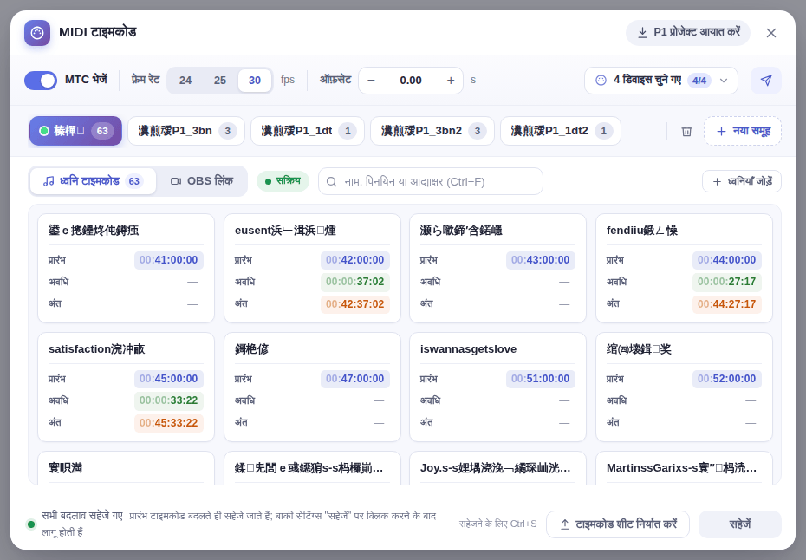Click start timecode 00:42:00:00
This screenshot has height=560, width=806.
tap(355, 260)
